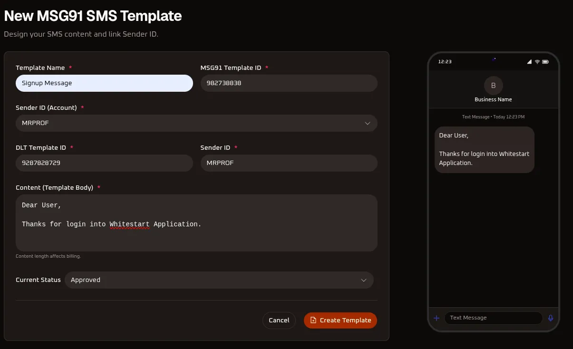Click the 'Current Status' label
This screenshot has width=573, height=349.
click(x=38, y=280)
